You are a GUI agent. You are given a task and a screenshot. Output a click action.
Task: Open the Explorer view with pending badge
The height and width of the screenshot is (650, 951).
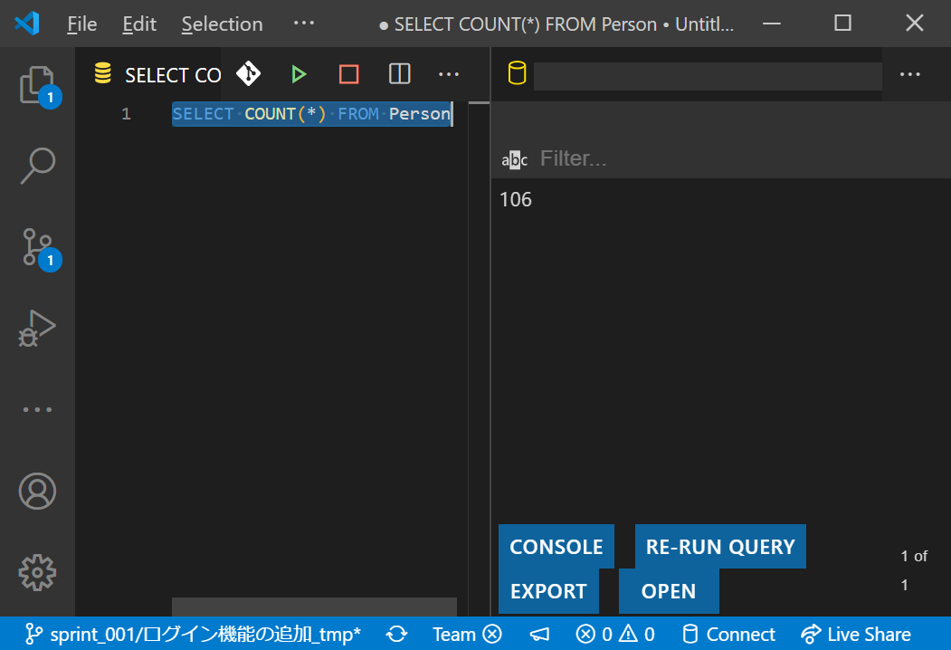[x=37, y=84]
